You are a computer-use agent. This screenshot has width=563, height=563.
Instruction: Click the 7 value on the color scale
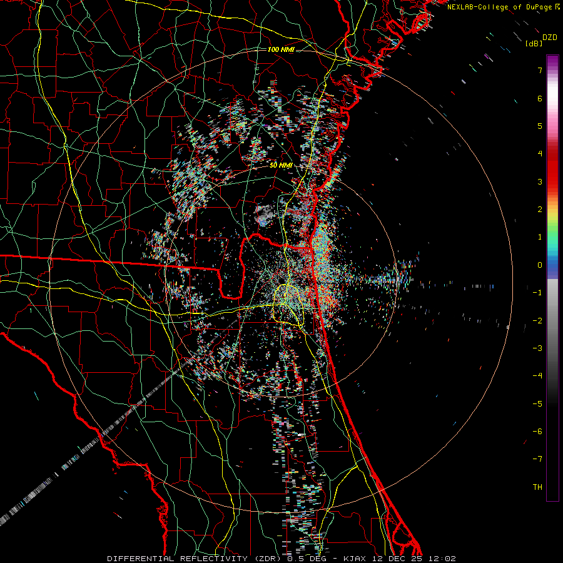(540, 70)
